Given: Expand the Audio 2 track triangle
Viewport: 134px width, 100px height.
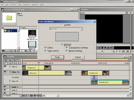Looking at the screenshot, I should [10, 90].
